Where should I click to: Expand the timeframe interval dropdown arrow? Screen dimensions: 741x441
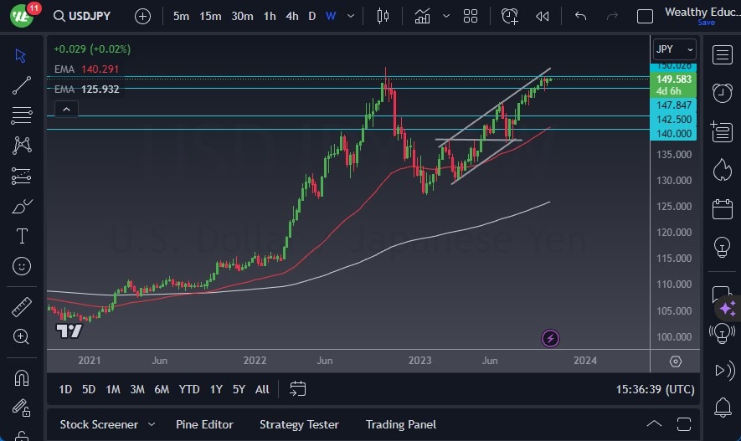(x=351, y=16)
